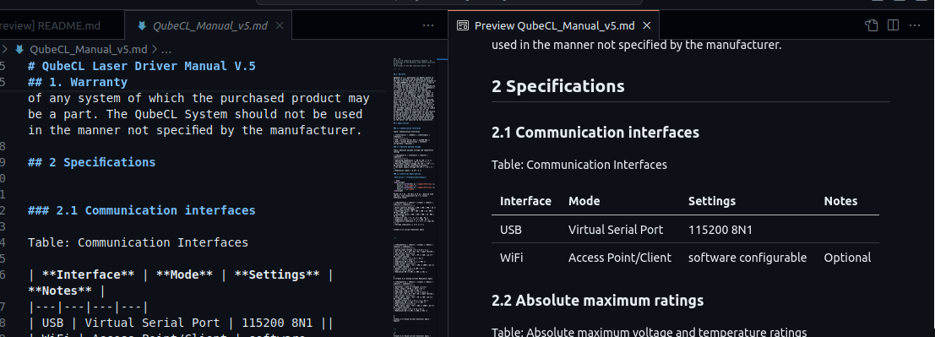Click the preview icon on Preview QubeCL_Manual_v5.md tab
The image size is (935, 337).
[x=462, y=25]
